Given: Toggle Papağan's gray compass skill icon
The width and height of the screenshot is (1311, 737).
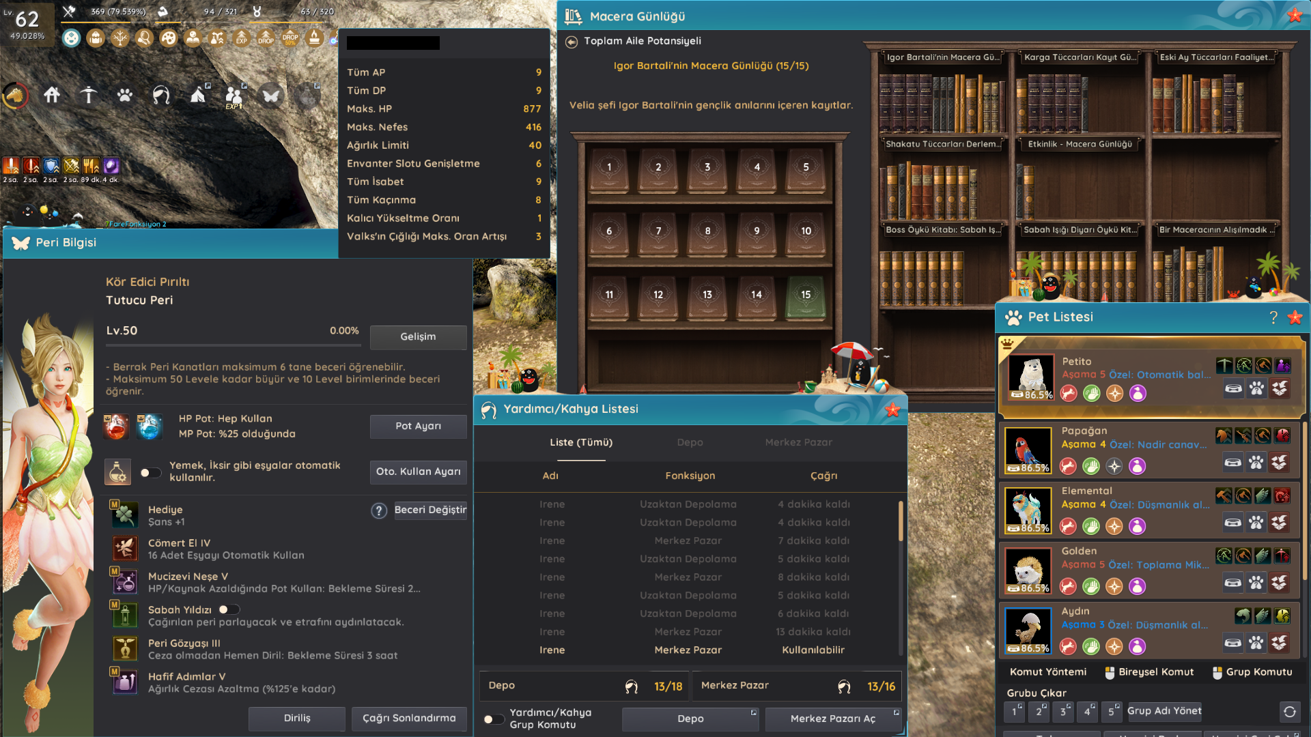Looking at the screenshot, I should point(1114,466).
